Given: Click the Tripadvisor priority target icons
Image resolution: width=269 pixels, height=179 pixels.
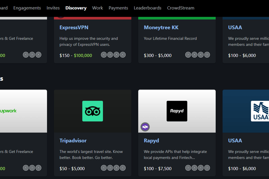Looking at the screenshot, I should click(x=113, y=168).
